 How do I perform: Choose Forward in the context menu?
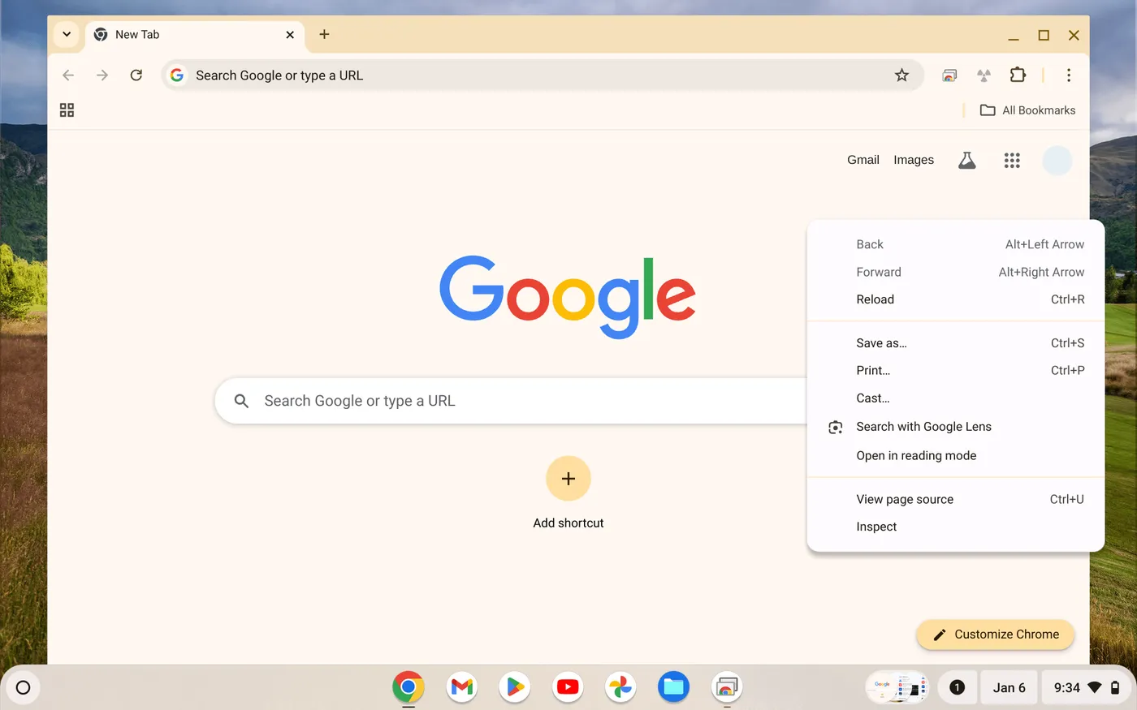[956, 272]
